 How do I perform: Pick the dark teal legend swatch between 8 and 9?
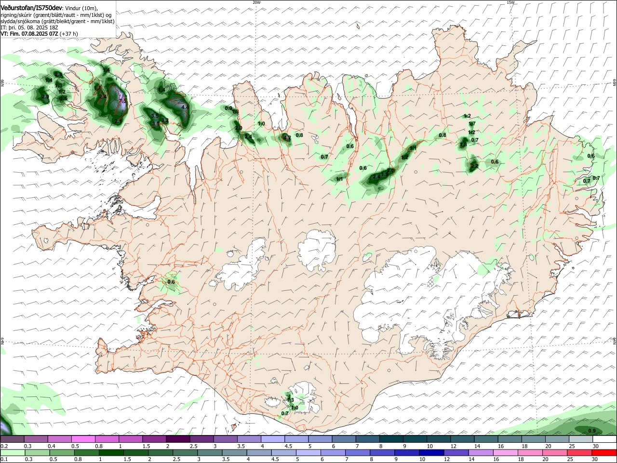pyautogui.click(x=391, y=439)
